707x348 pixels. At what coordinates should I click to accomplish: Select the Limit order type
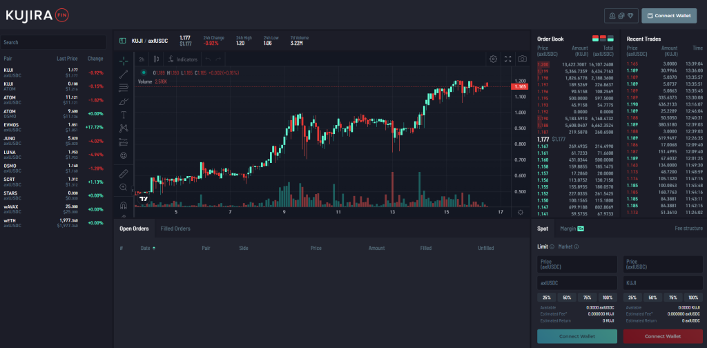[543, 246]
